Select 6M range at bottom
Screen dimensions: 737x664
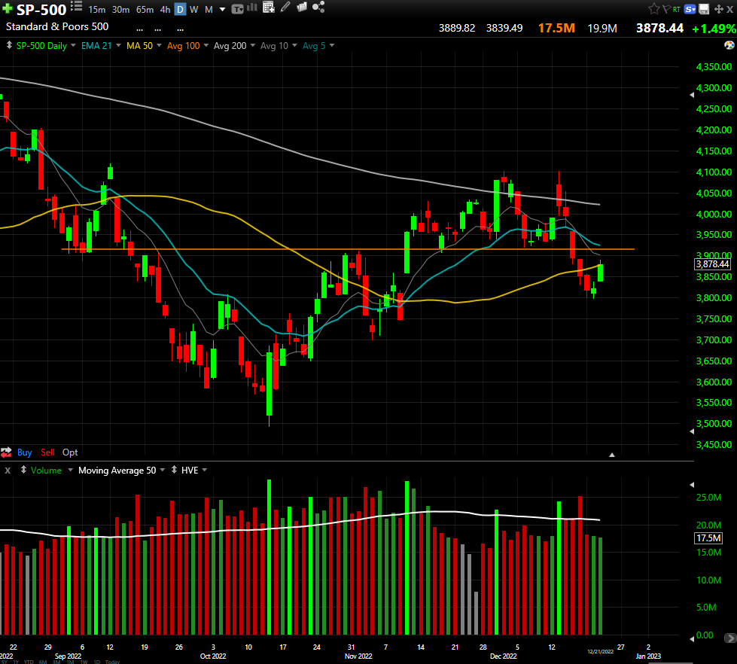click(43, 662)
